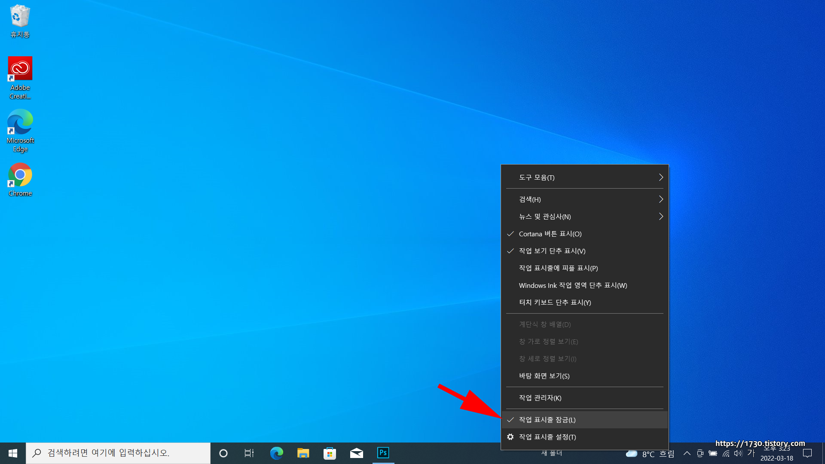The image size is (825, 464).
Task: Toggle the 'Cortana 버튼 표시' checked option
Action: [x=550, y=234]
